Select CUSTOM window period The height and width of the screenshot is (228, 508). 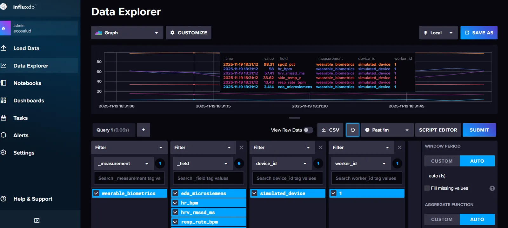tap(442, 161)
